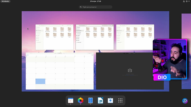Select the dark Photos window thumbnail
Image resolution: width=191 pixels, height=107 pixels.
[x=130, y=71]
